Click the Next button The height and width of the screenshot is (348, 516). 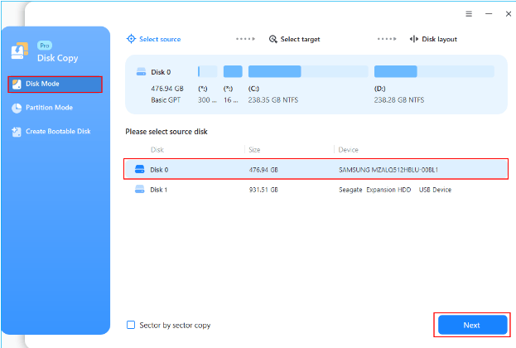point(472,325)
